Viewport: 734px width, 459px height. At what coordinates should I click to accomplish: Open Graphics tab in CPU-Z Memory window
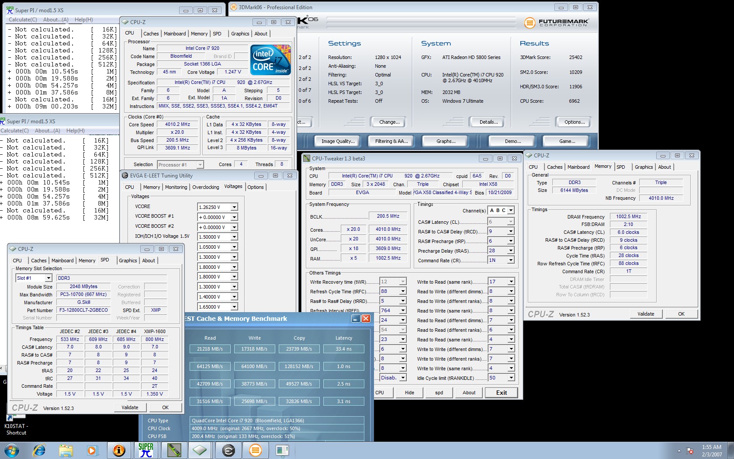pos(644,167)
